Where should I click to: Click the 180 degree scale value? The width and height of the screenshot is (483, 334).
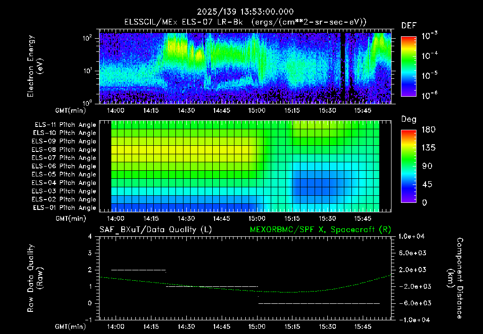(428, 130)
